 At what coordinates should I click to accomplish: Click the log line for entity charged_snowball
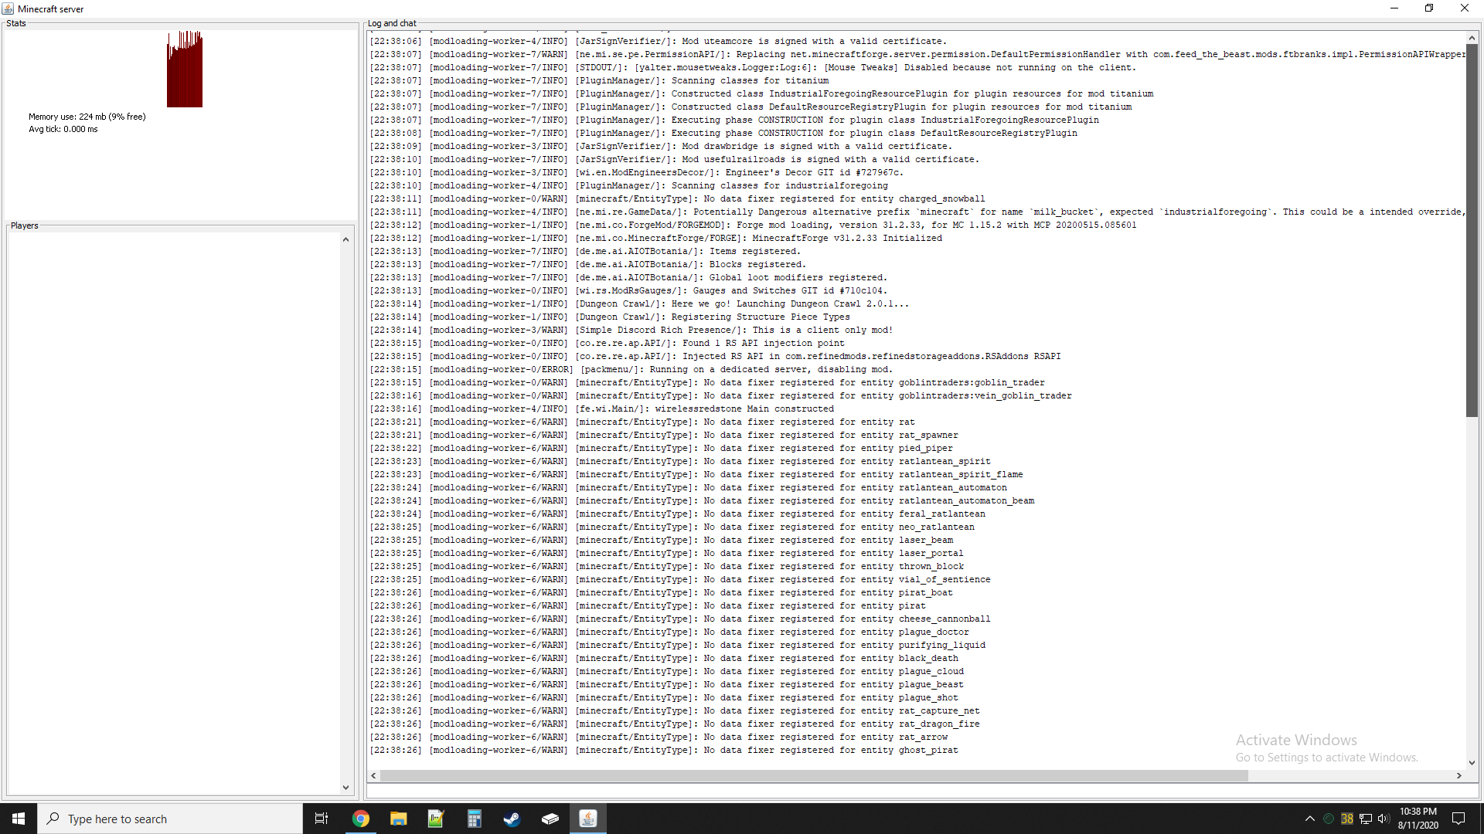click(x=677, y=198)
